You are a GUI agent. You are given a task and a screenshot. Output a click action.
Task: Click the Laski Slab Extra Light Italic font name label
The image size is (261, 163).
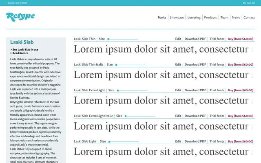point(93,116)
